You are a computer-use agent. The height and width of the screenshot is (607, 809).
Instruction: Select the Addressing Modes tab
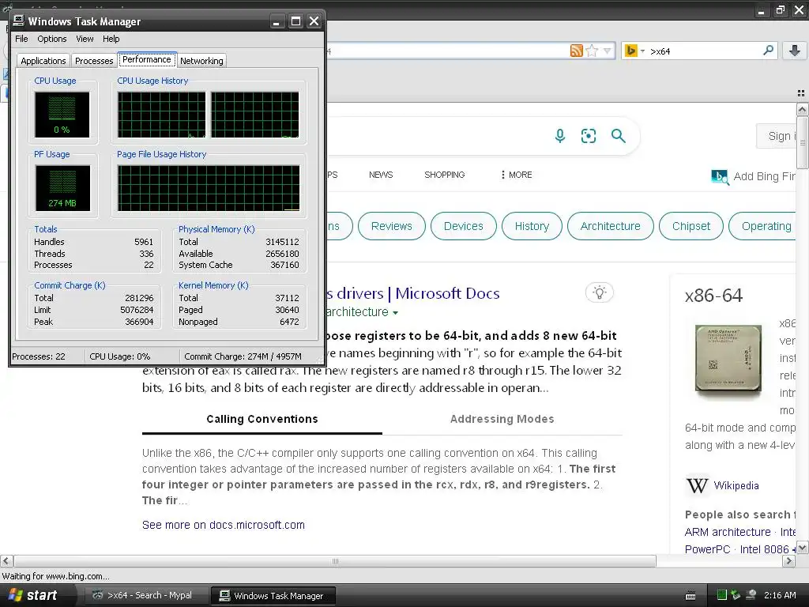[502, 419]
